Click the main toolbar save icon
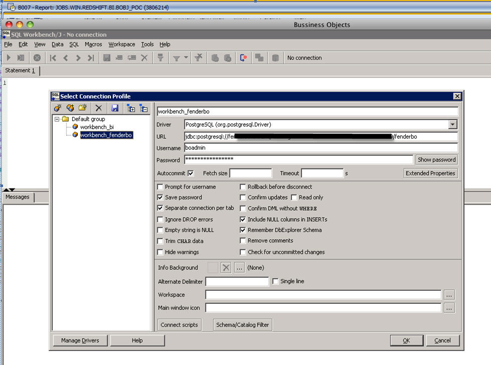The image size is (491, 365). coord(107,58)
